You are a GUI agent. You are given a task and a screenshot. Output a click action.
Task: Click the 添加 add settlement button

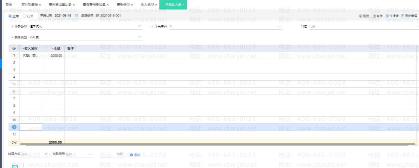click(x=135, y=155)
